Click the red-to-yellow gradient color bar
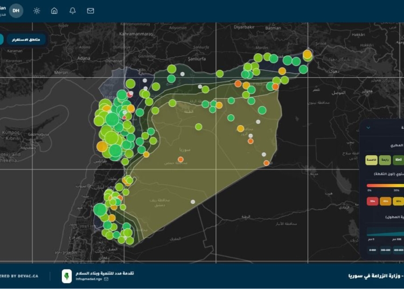404x289 pixels. point(385,185)
